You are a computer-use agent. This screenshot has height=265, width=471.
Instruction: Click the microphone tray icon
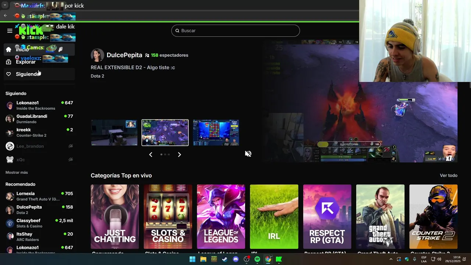[415, 259]
